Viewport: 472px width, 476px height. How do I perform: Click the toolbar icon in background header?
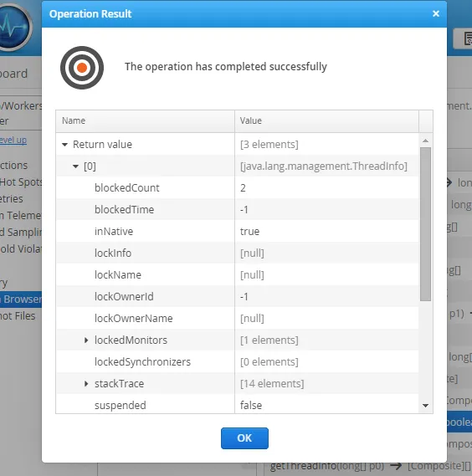[464, 38]
